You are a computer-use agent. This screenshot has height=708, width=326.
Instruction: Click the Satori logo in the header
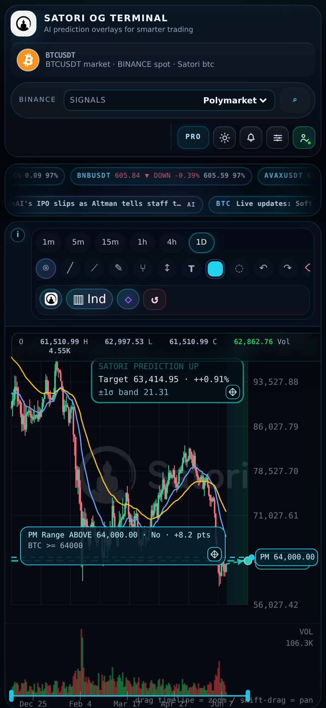point(24,24)
